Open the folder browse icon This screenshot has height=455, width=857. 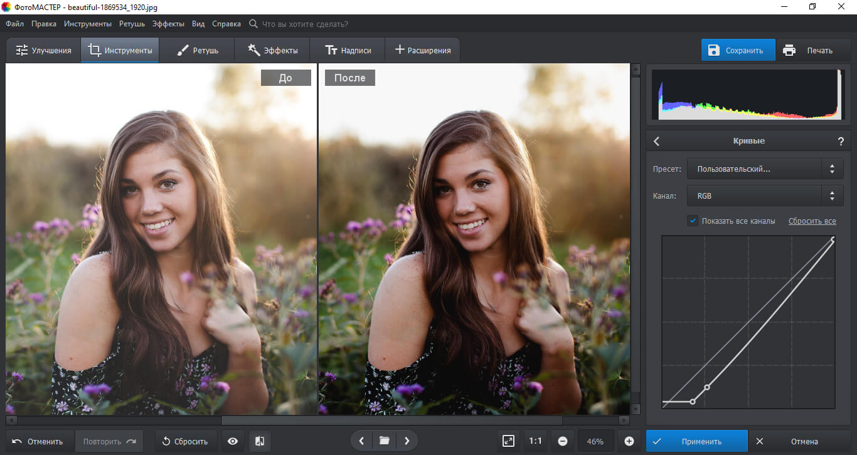point(384,441)
